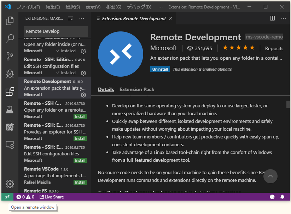Focus the Remote Develop search box

[x=56, y=31]
